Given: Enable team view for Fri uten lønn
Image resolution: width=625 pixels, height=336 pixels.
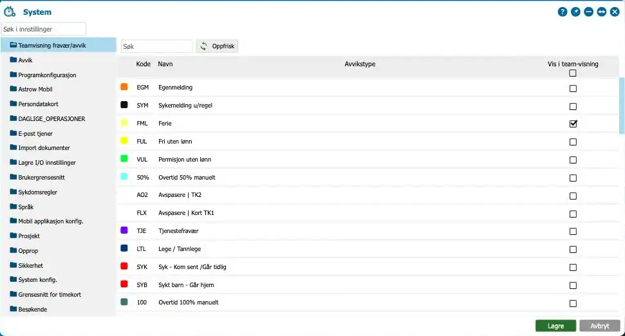Looking at the screenshot, I should 573,142.
